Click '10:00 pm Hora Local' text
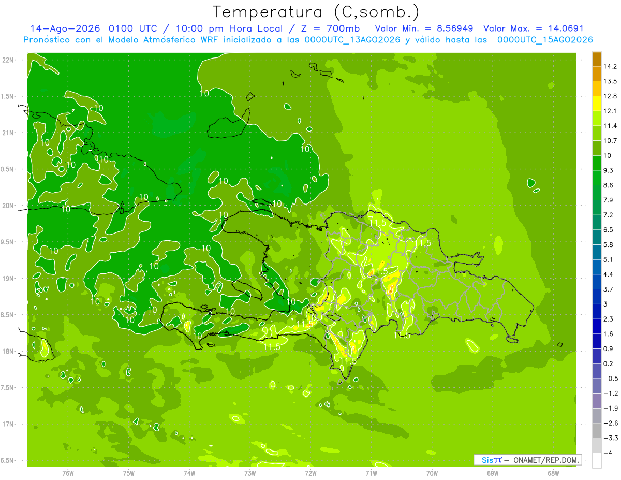The width and height of the screenshot is (621, 480). coord(234,29)
